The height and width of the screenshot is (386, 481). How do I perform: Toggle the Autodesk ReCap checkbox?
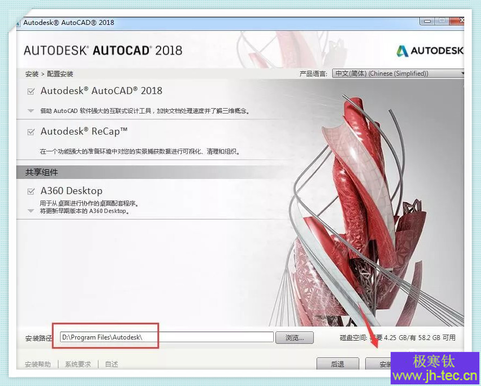[x=31, y=132]
